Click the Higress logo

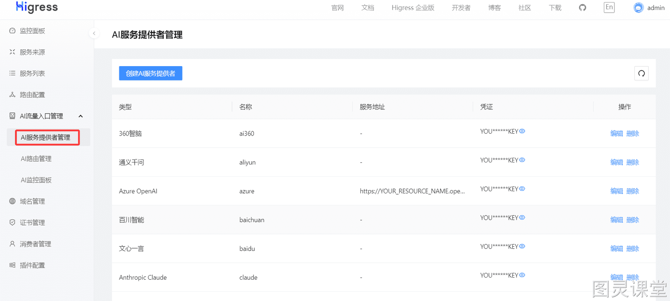(x=37, y=7)
